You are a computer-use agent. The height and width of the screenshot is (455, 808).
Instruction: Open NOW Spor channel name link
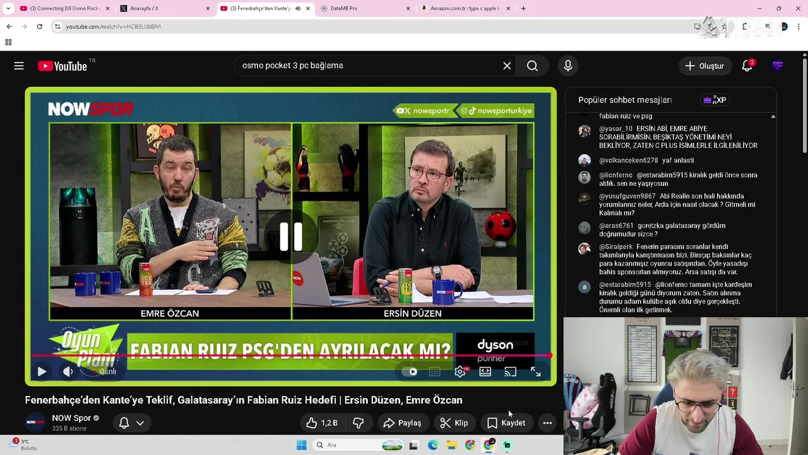71,418
